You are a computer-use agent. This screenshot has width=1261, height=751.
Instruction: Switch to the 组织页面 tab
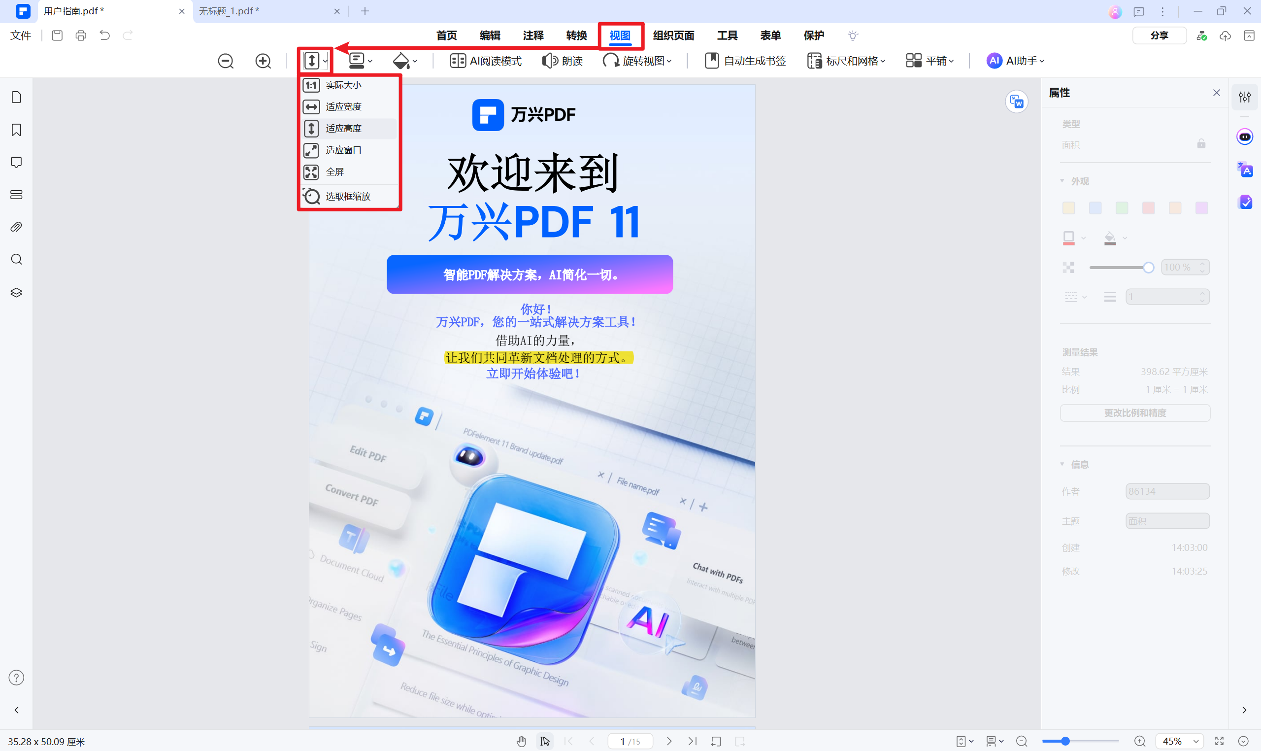coord(673,35)
